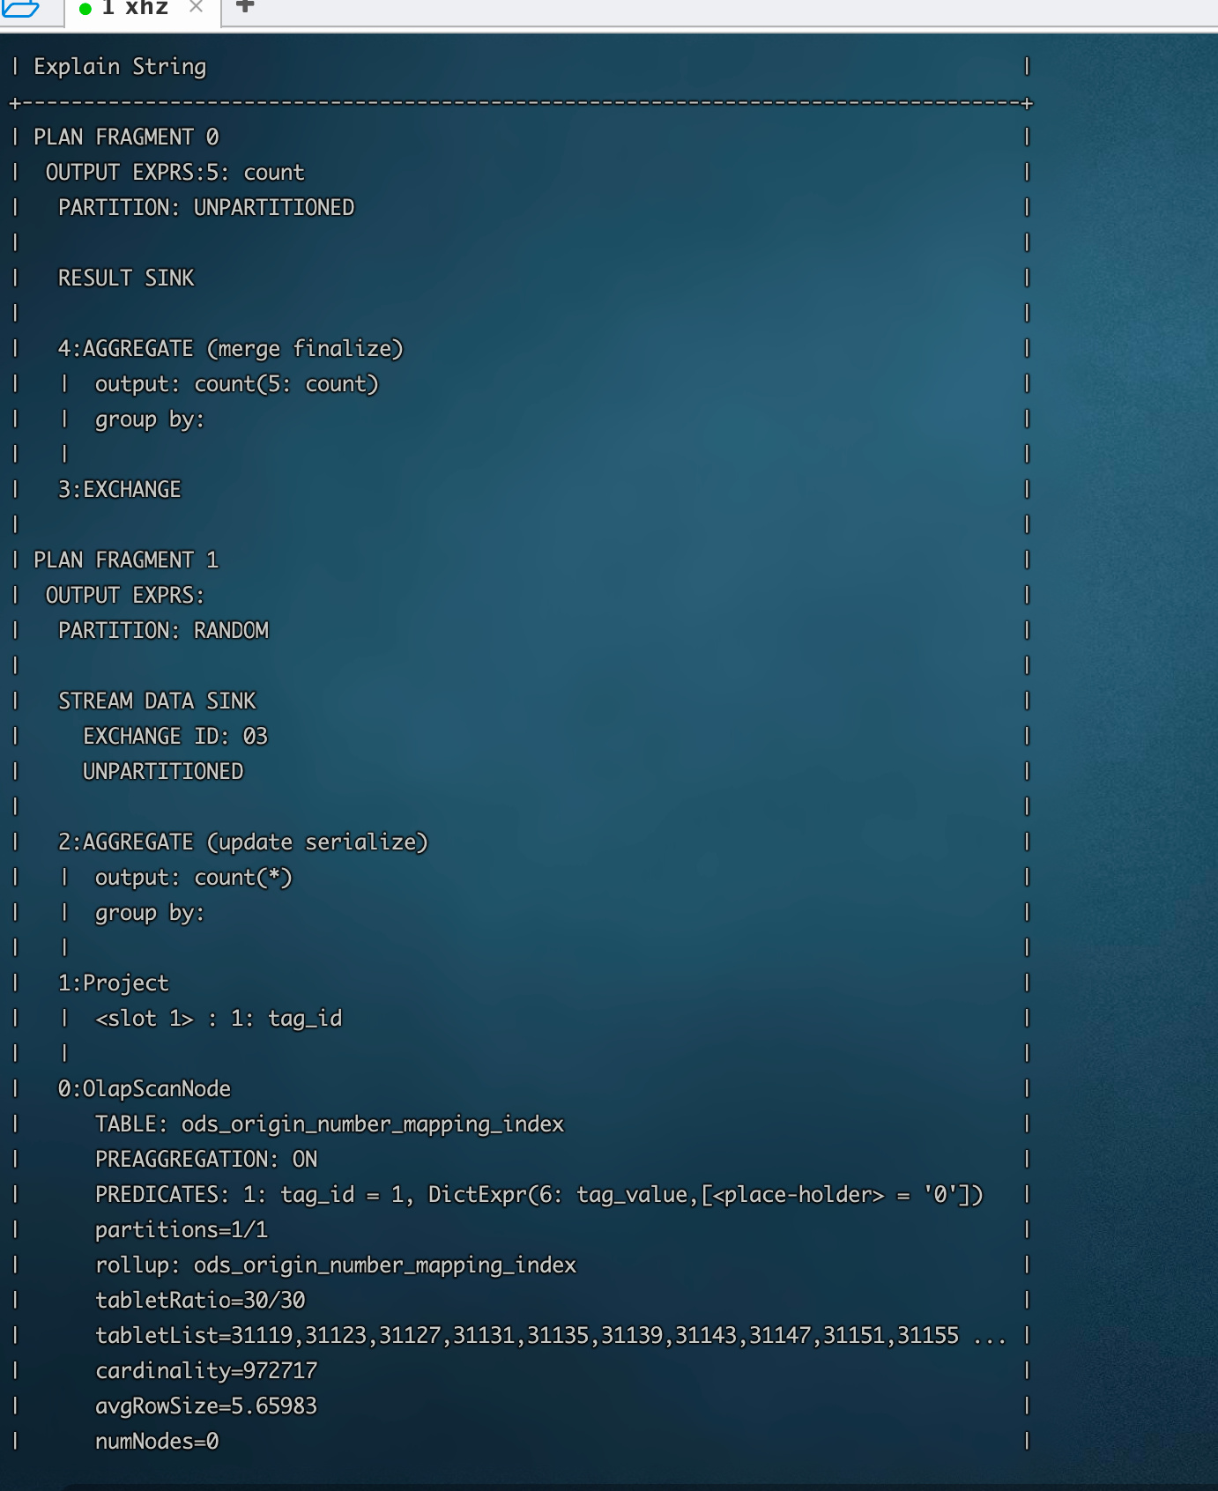Viewport: 1218px width, 1491px height.
Task: Click the '4:AGGREGATE (merge finalize)' line
Action: [230, 349]
